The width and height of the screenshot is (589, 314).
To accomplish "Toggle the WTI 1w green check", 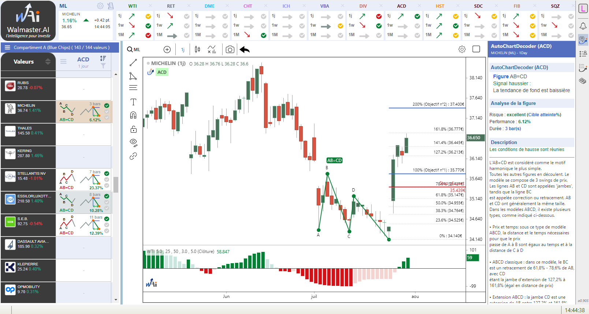I will coord(148,26).
